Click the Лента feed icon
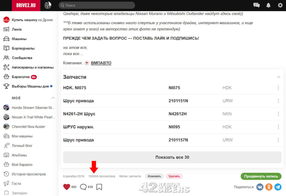 point(6,29)
